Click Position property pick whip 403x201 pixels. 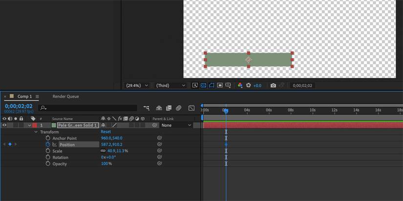click(159, 144)
